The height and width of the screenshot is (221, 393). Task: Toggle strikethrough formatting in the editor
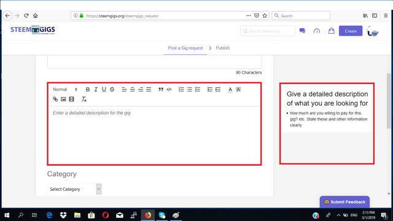[112, 89]
